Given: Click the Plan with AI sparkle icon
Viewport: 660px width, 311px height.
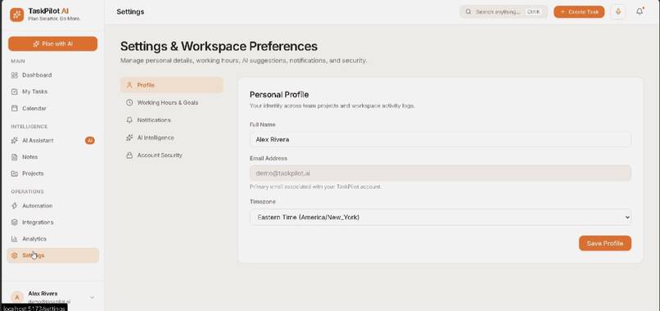Looking at the screenshot, I should [37, 43].
